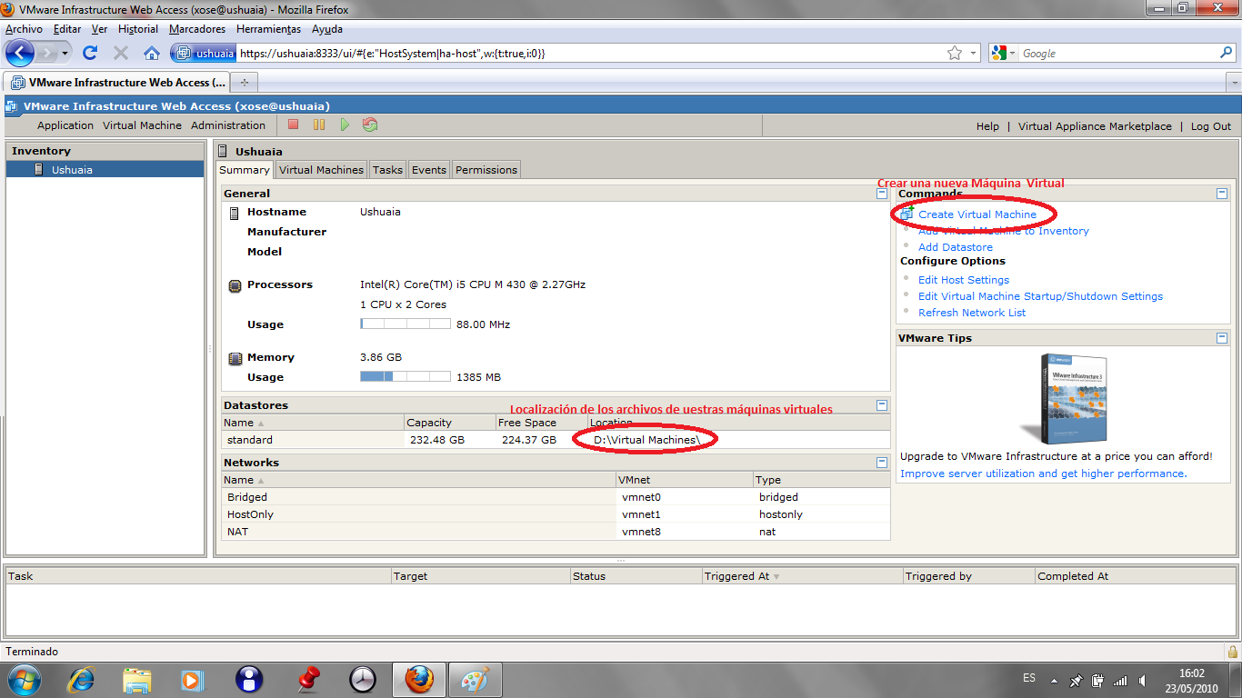The width and height of the screenshot is (1242, 698).
Task: Click the Firefox home icon
Action: [x=152, y=54]
